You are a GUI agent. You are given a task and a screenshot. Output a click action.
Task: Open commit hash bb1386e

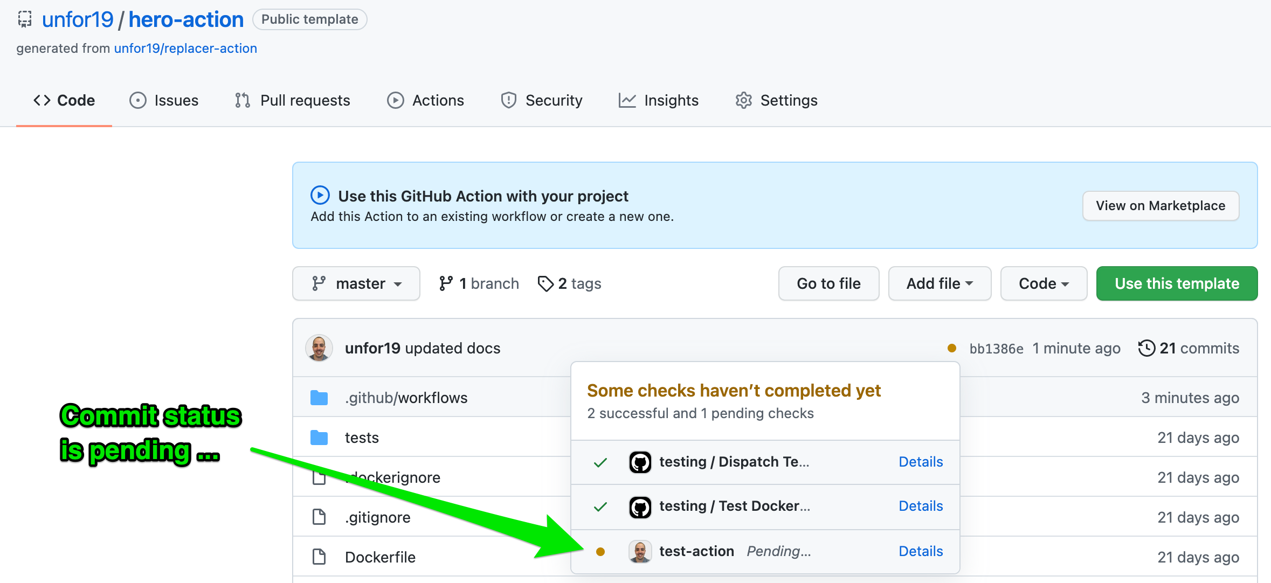click(997, 349)
